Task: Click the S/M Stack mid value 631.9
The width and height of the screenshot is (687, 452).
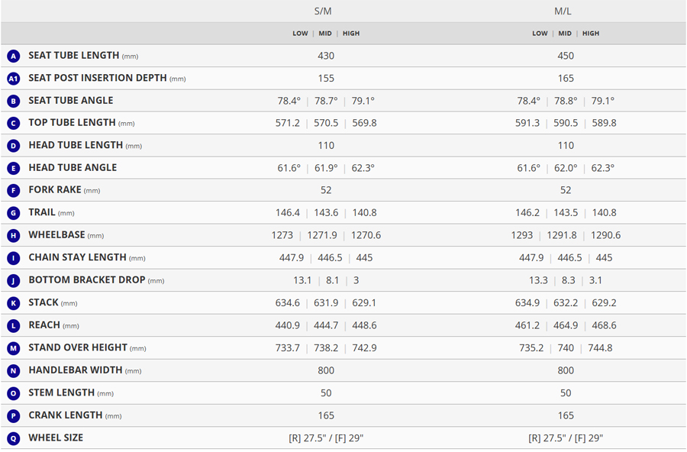Action: 326,303
